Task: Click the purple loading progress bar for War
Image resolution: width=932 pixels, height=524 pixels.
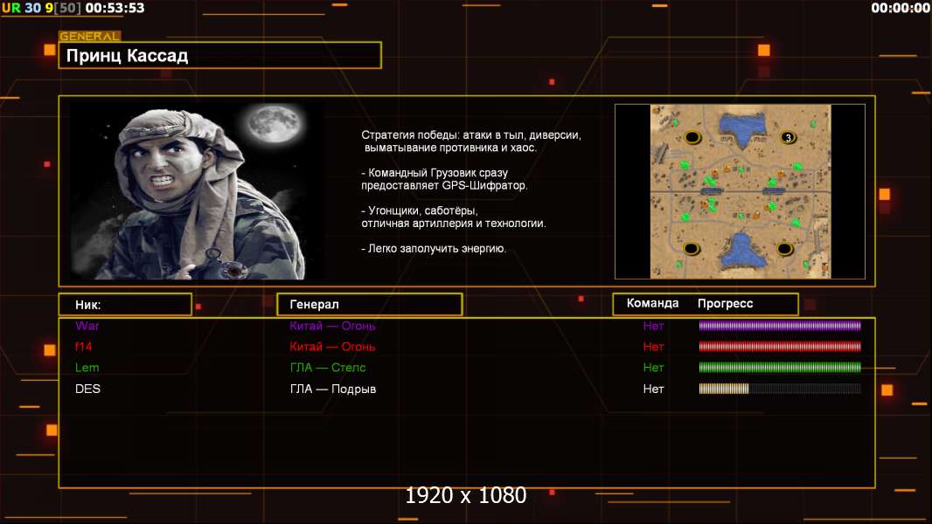Action: tap(779, 326)
